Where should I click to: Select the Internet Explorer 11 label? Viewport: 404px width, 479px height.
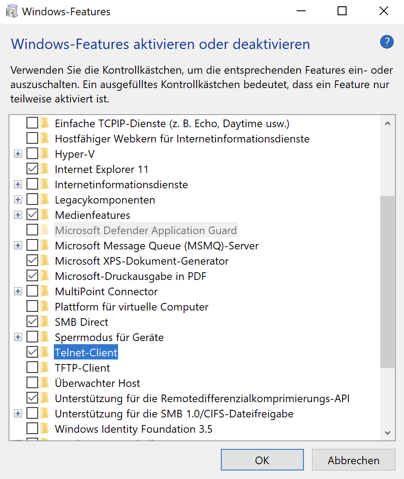click(x=101, y=169)
